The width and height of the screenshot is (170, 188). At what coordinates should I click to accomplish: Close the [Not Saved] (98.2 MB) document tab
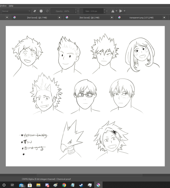pyautogui.click(x=112, y=17)
